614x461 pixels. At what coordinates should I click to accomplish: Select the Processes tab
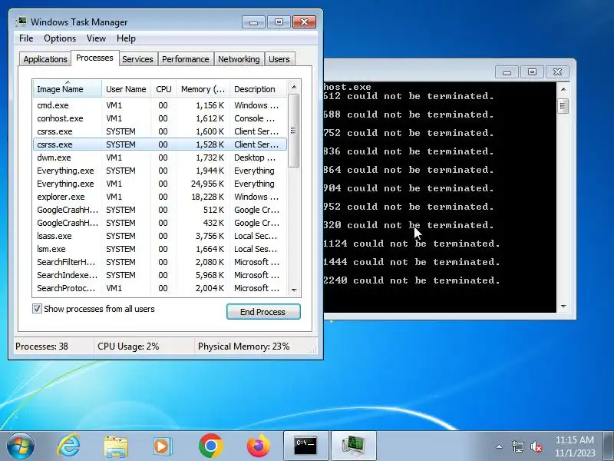[94, 58]
